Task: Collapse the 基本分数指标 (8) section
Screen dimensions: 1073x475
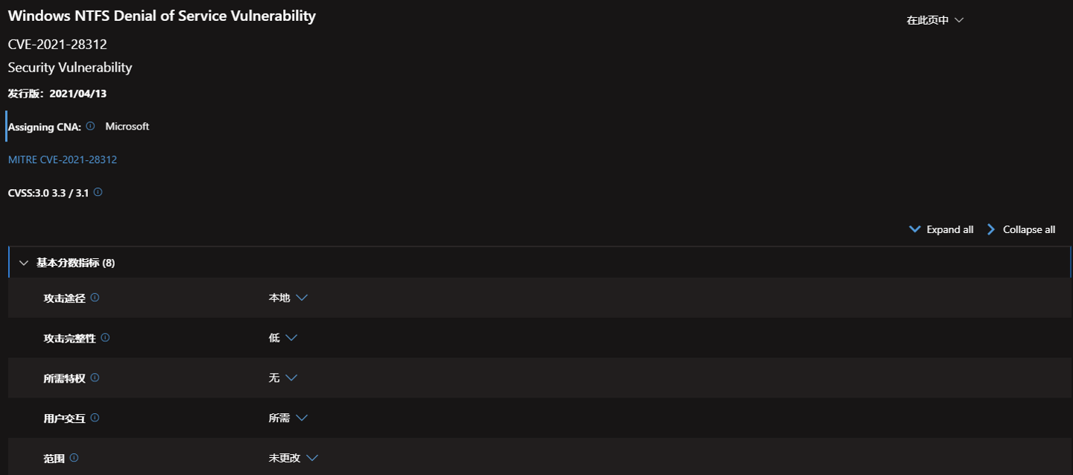Action: (x=24, y=263)
